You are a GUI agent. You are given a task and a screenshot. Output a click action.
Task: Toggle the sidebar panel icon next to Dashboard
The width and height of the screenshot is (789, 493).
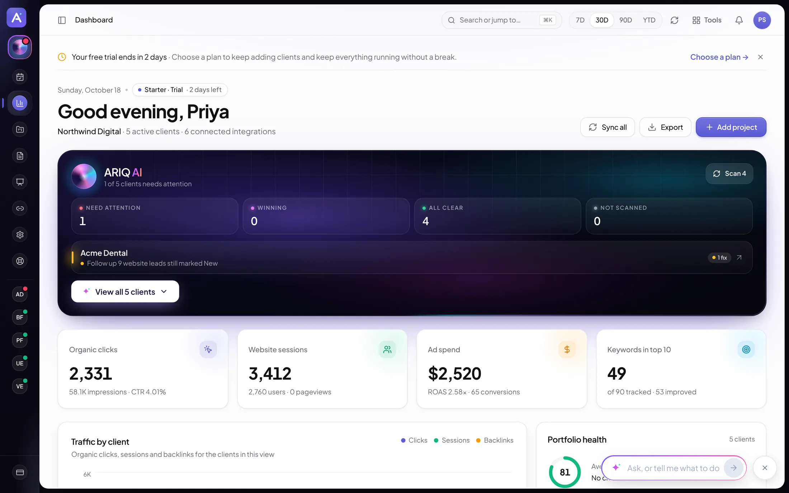tap(62, 20)
